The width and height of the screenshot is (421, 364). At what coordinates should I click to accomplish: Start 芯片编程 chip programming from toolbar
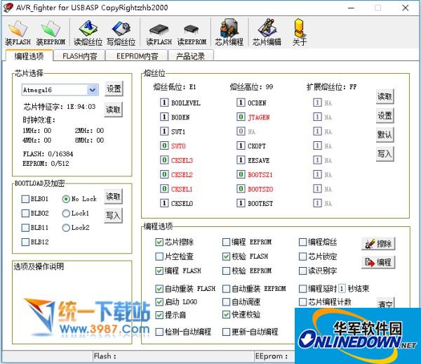pyautogui.click(x=229, y=32)
